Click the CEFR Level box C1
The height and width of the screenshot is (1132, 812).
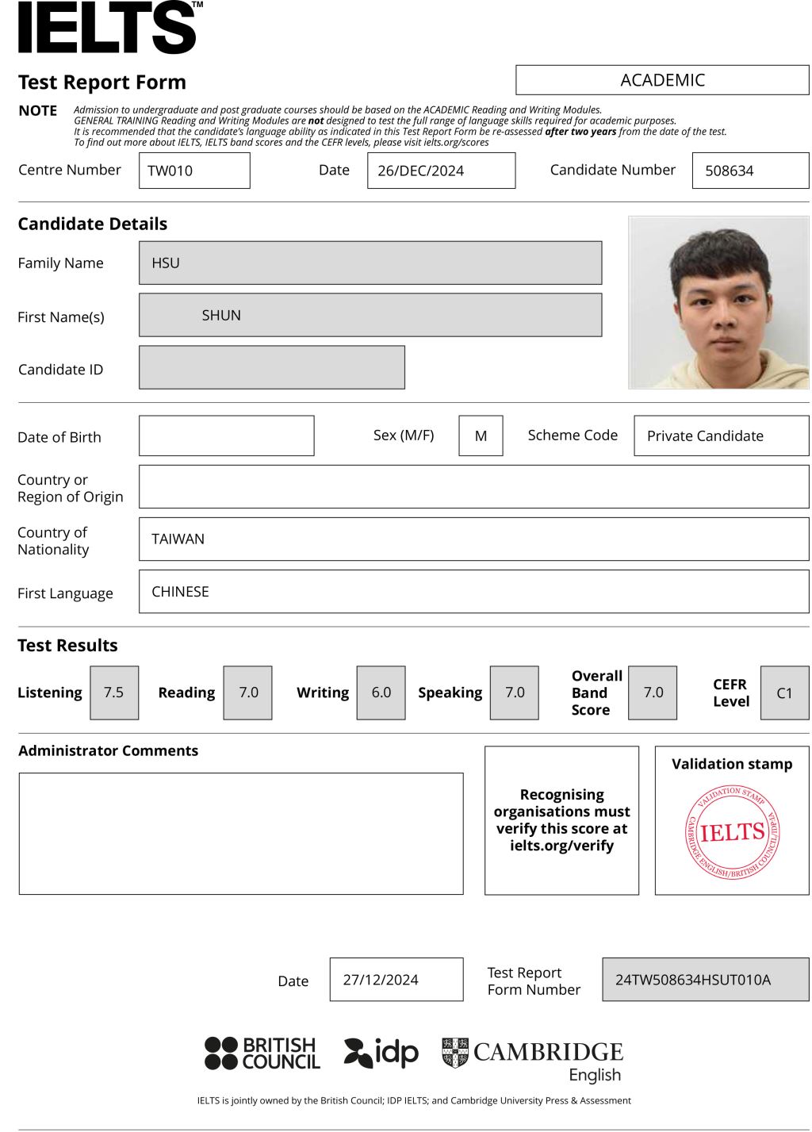[x=784, y=693]
